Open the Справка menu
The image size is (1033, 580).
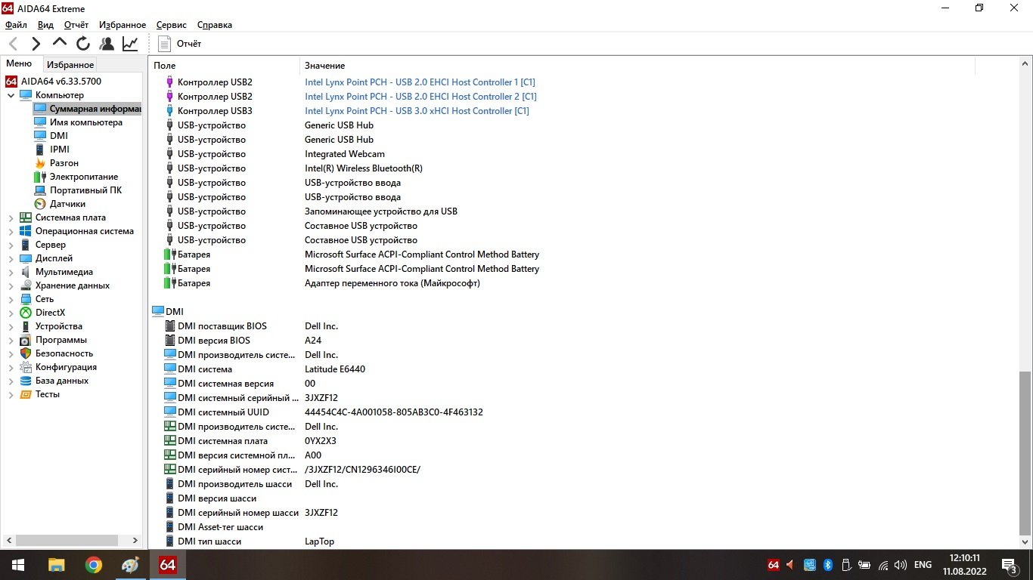[x=214, y=25]
